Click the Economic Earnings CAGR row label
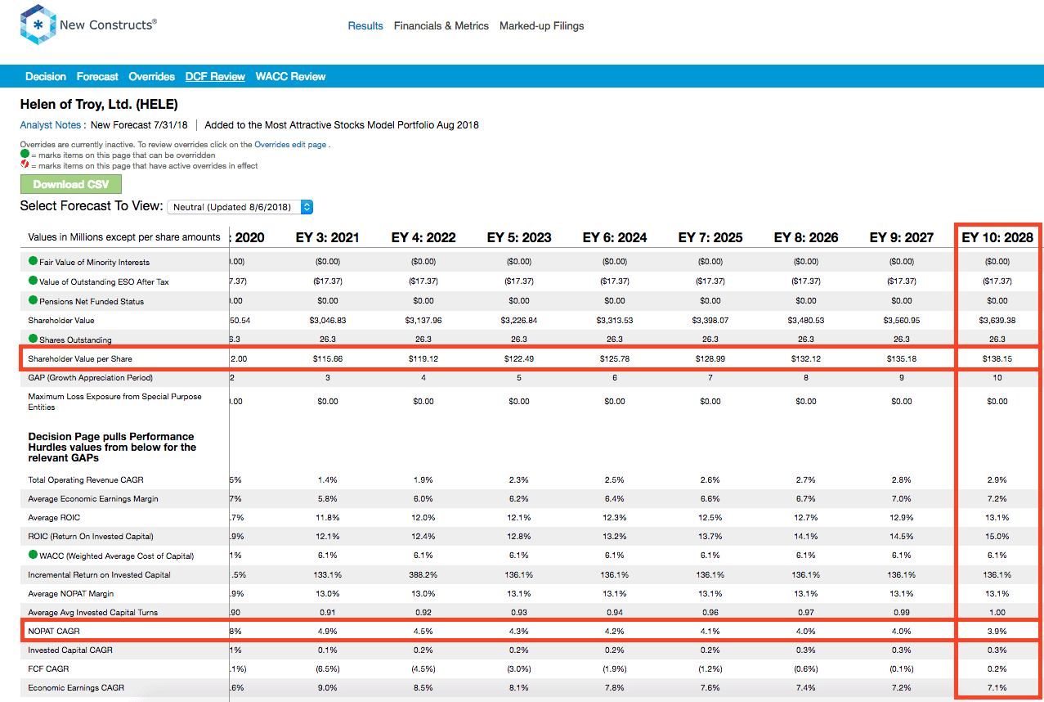This screenshot has width=1044, height=702. point(76,688)
